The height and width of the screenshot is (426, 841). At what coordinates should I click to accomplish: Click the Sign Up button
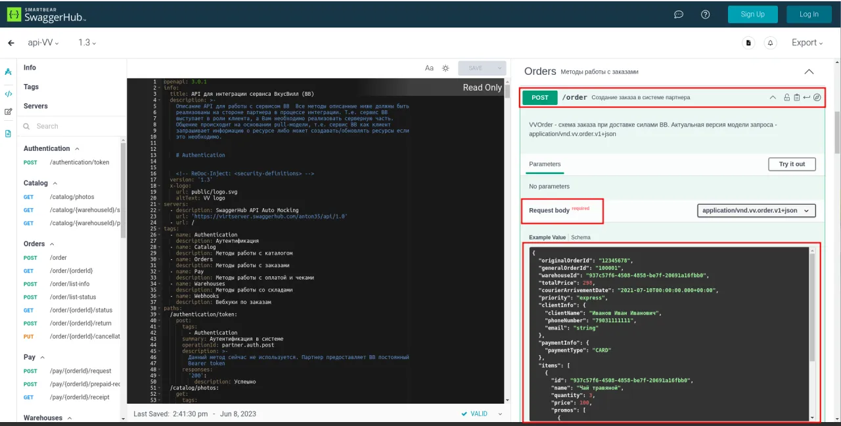pyautogui.click(x=752, y=14)
